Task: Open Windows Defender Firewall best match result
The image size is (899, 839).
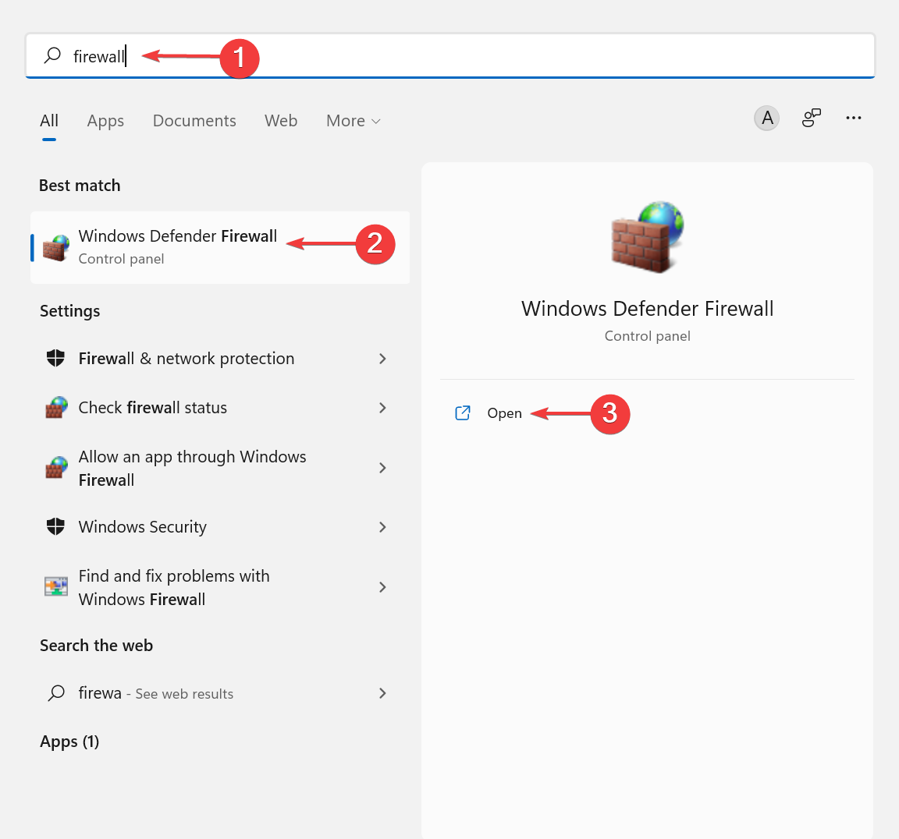Action: point(220,247)
